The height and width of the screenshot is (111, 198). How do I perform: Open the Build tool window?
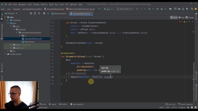point(43,104)
